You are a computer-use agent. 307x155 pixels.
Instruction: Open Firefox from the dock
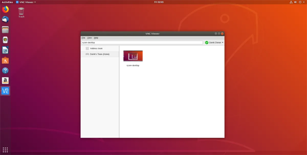[x=5, y=9]
